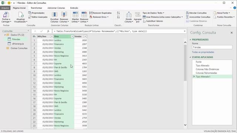
Task: Open Mês/Ano column filter dropdown
Action: click(52, 36)
